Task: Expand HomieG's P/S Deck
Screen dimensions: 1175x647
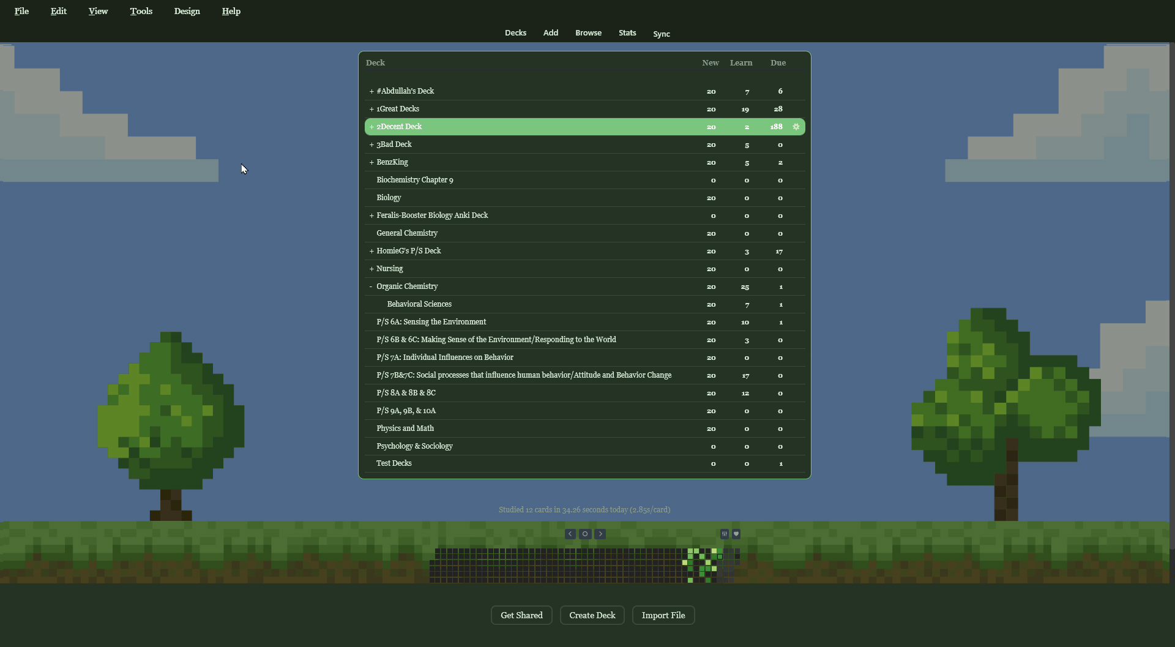Action: click(371, 251)
